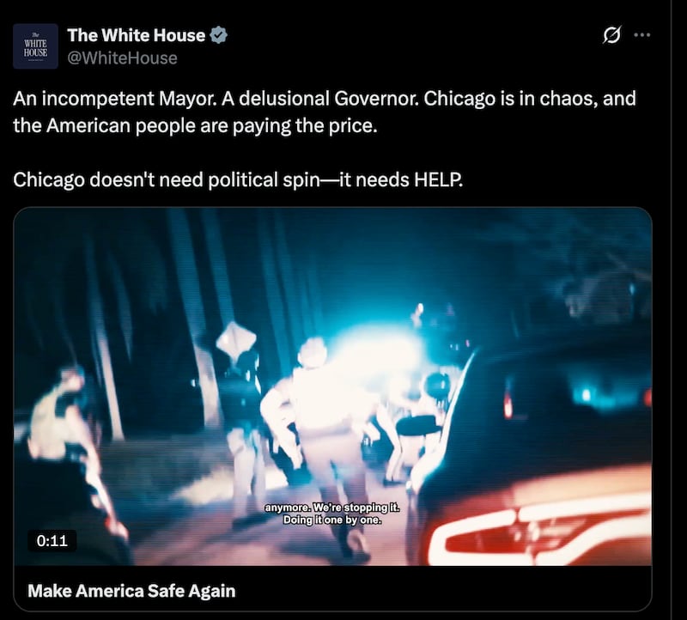Play the Chicago video thumbnail

(332, 386)
